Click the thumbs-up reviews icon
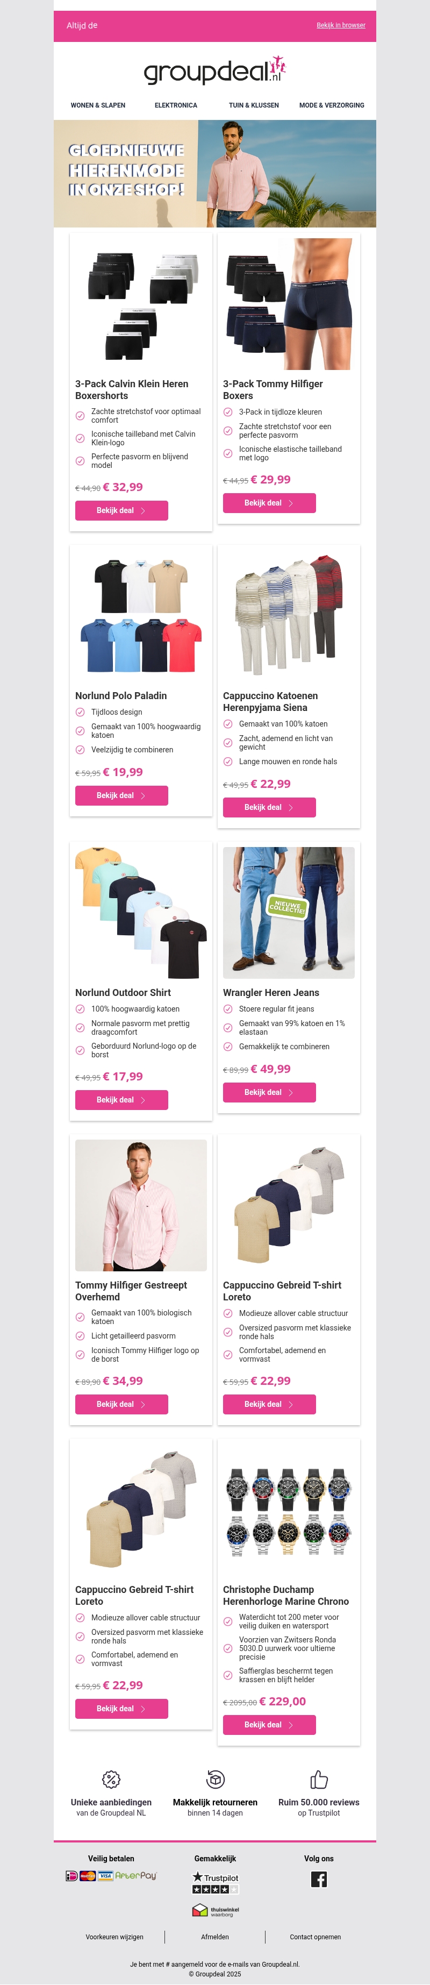The height and width of the screenshot is (1985, 430). (x=318, y=1779)
